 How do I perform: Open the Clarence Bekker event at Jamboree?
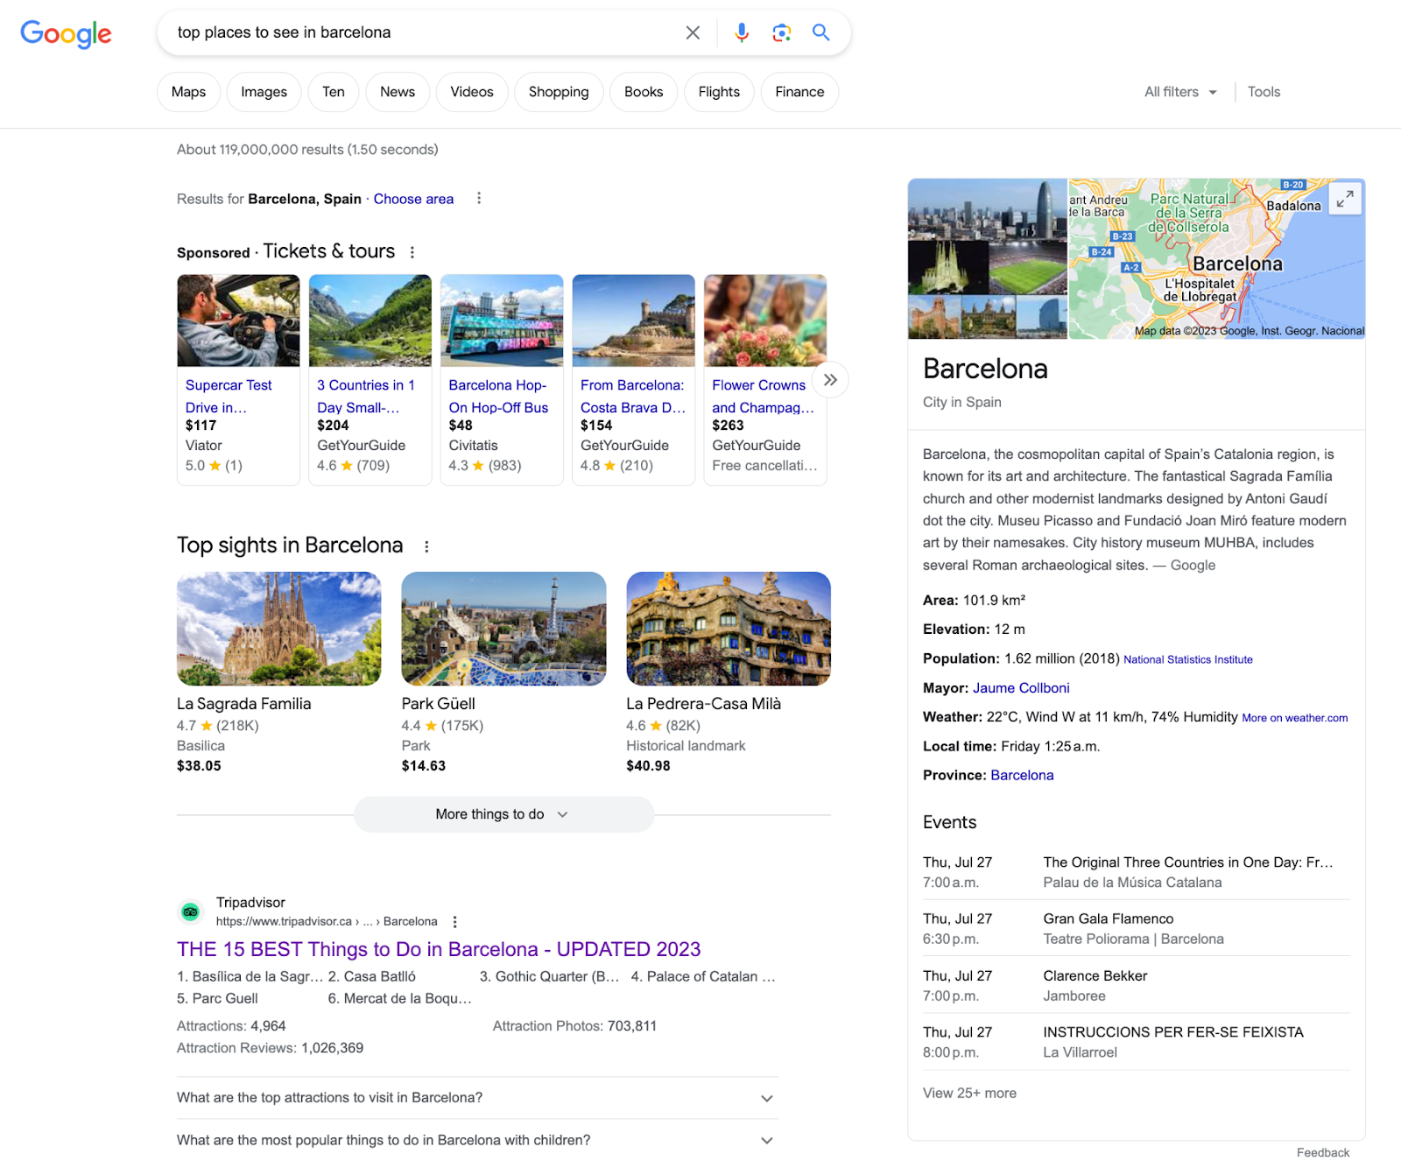[x=1136, y=985]
